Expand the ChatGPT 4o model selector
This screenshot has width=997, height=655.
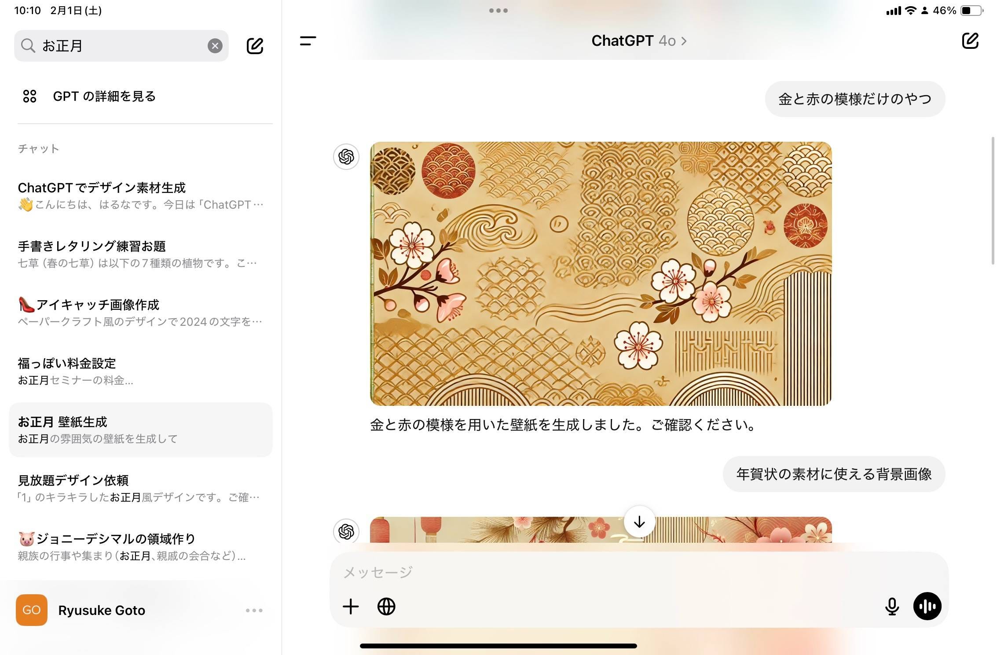638,41
